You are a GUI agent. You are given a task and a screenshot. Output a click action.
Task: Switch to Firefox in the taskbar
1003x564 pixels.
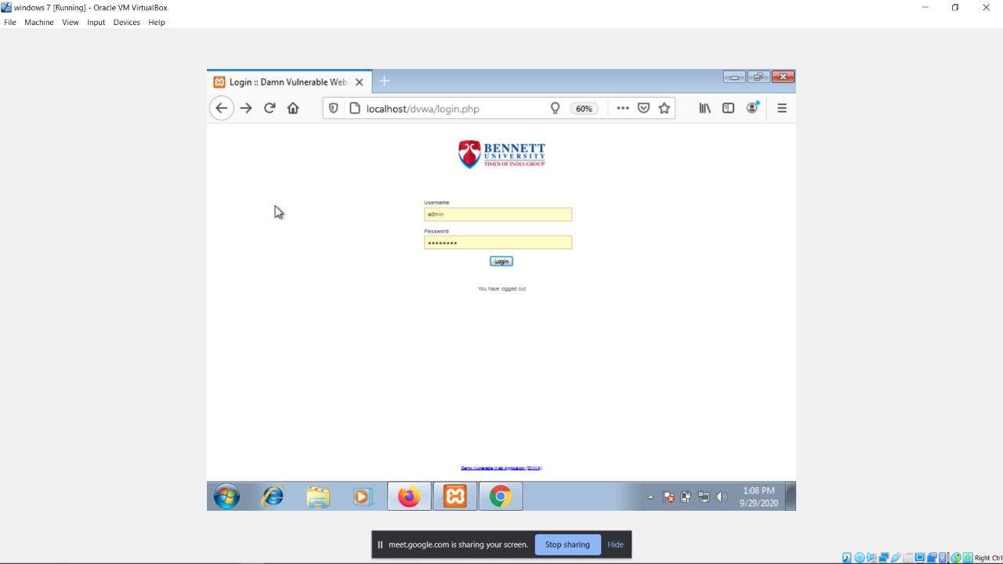409,497
